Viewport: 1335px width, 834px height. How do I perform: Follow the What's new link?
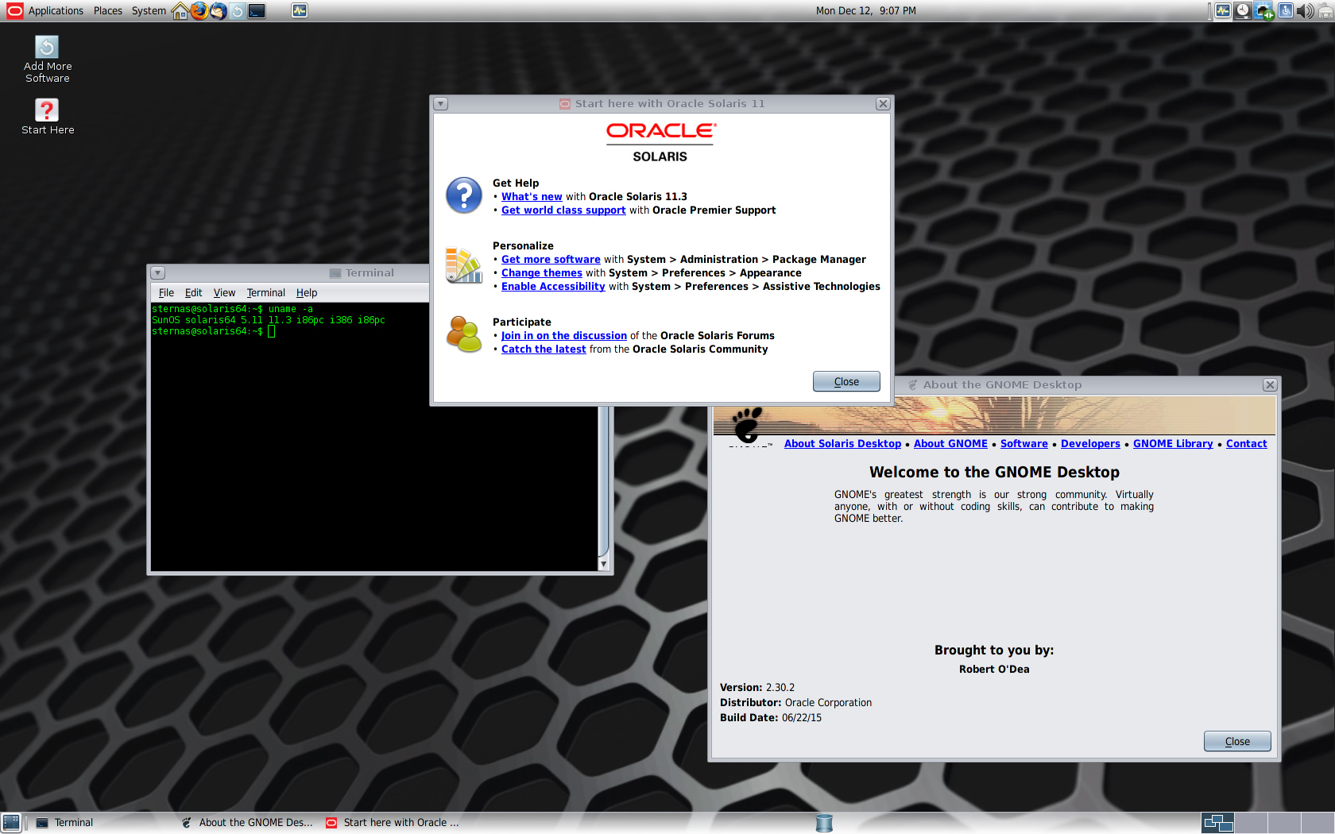pyautogui.click(x=532, y=196)
